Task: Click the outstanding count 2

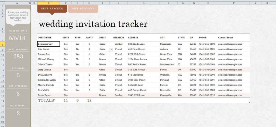Action: pos(18,114)
